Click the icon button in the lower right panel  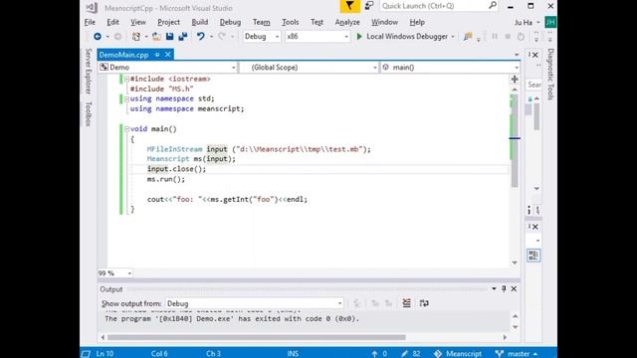[x=533, y=256]
